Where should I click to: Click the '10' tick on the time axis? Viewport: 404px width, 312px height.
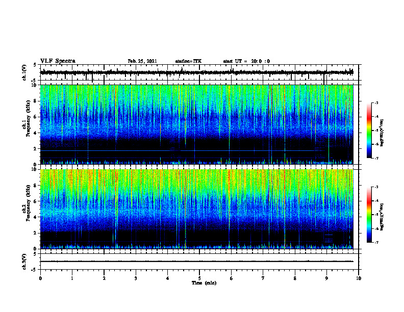[x=359, y=278]
